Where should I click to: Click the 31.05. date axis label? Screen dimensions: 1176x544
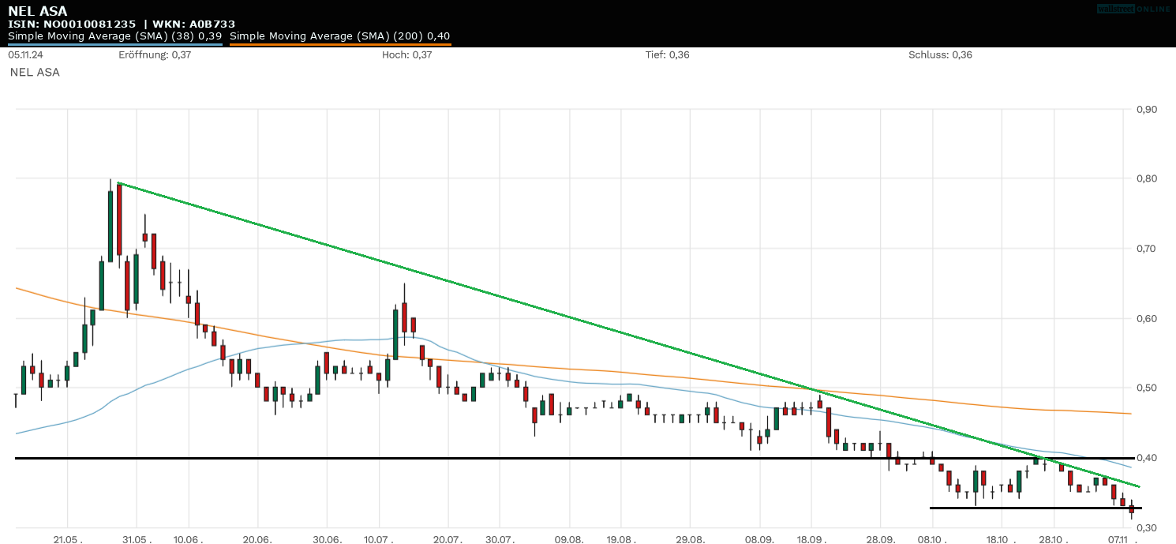137,538
